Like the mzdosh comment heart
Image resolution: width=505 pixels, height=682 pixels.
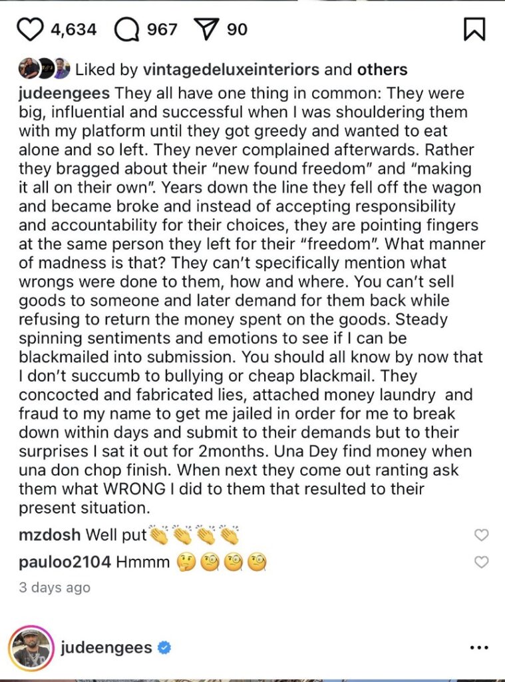481,535
